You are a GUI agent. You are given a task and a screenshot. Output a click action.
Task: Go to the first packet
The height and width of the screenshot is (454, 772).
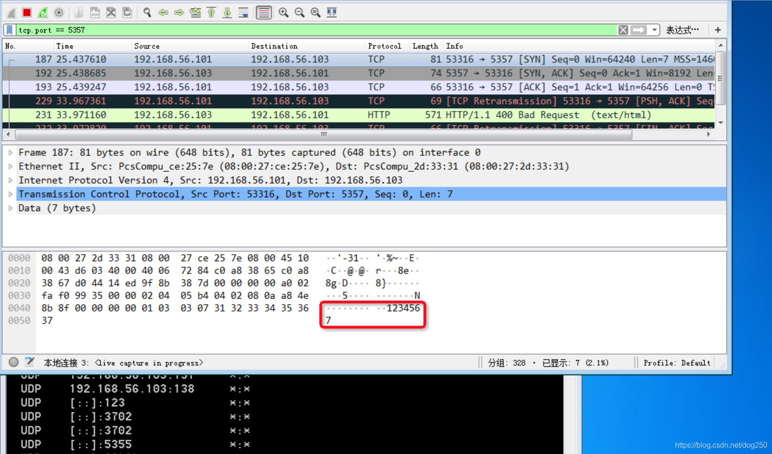click(x=211, y=13)
